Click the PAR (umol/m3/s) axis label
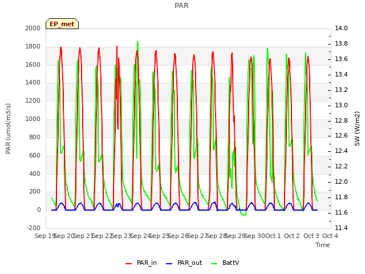 click(x=8, y=128)
